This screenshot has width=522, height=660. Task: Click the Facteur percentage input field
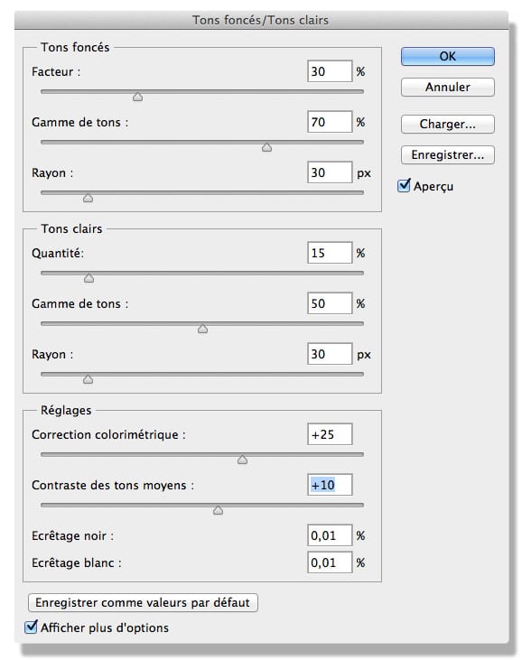pos(330,71)
